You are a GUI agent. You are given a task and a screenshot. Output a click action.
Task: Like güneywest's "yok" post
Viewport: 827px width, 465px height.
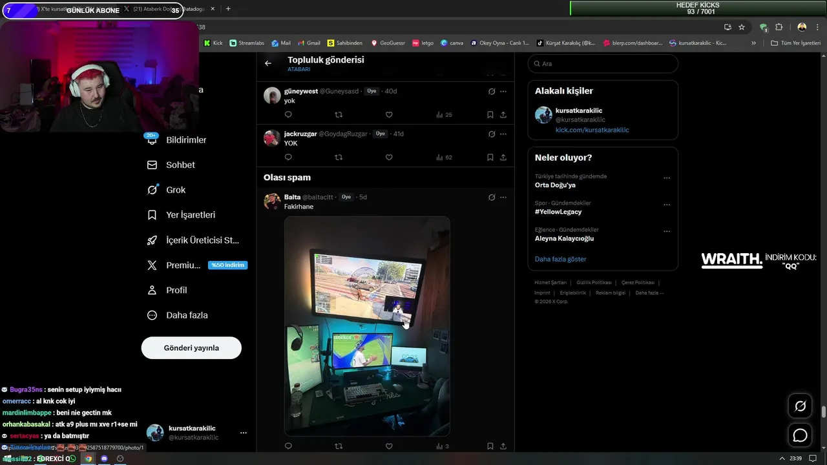coord(389,114)
